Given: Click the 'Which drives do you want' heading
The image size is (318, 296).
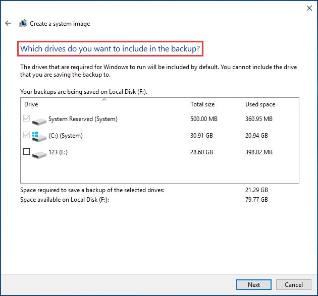Looking at the screenshot, I should point(110,49).
